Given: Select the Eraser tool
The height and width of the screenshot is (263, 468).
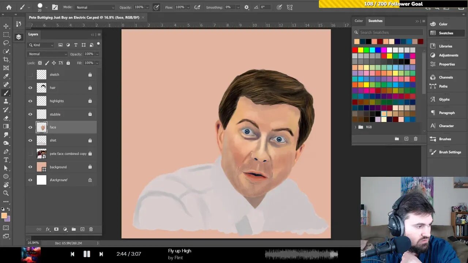Looking at the screenshot, I should (x=6, y=118).
